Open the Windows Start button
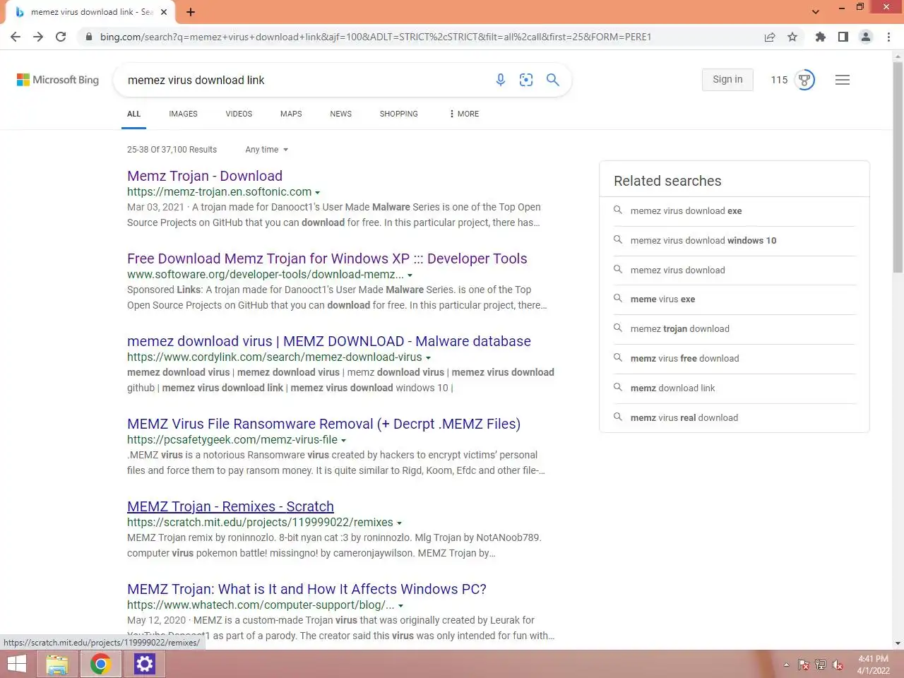 [16, 664]
